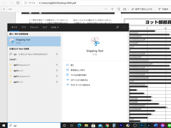The width and height of the screenshot is (171, 128).
Task: Open last spictris folder result
Action: (x=19, y=82)
